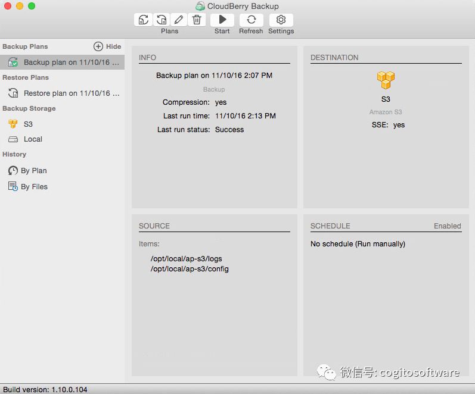Click the backup plan icon in the sidebar

click(13, 62)
